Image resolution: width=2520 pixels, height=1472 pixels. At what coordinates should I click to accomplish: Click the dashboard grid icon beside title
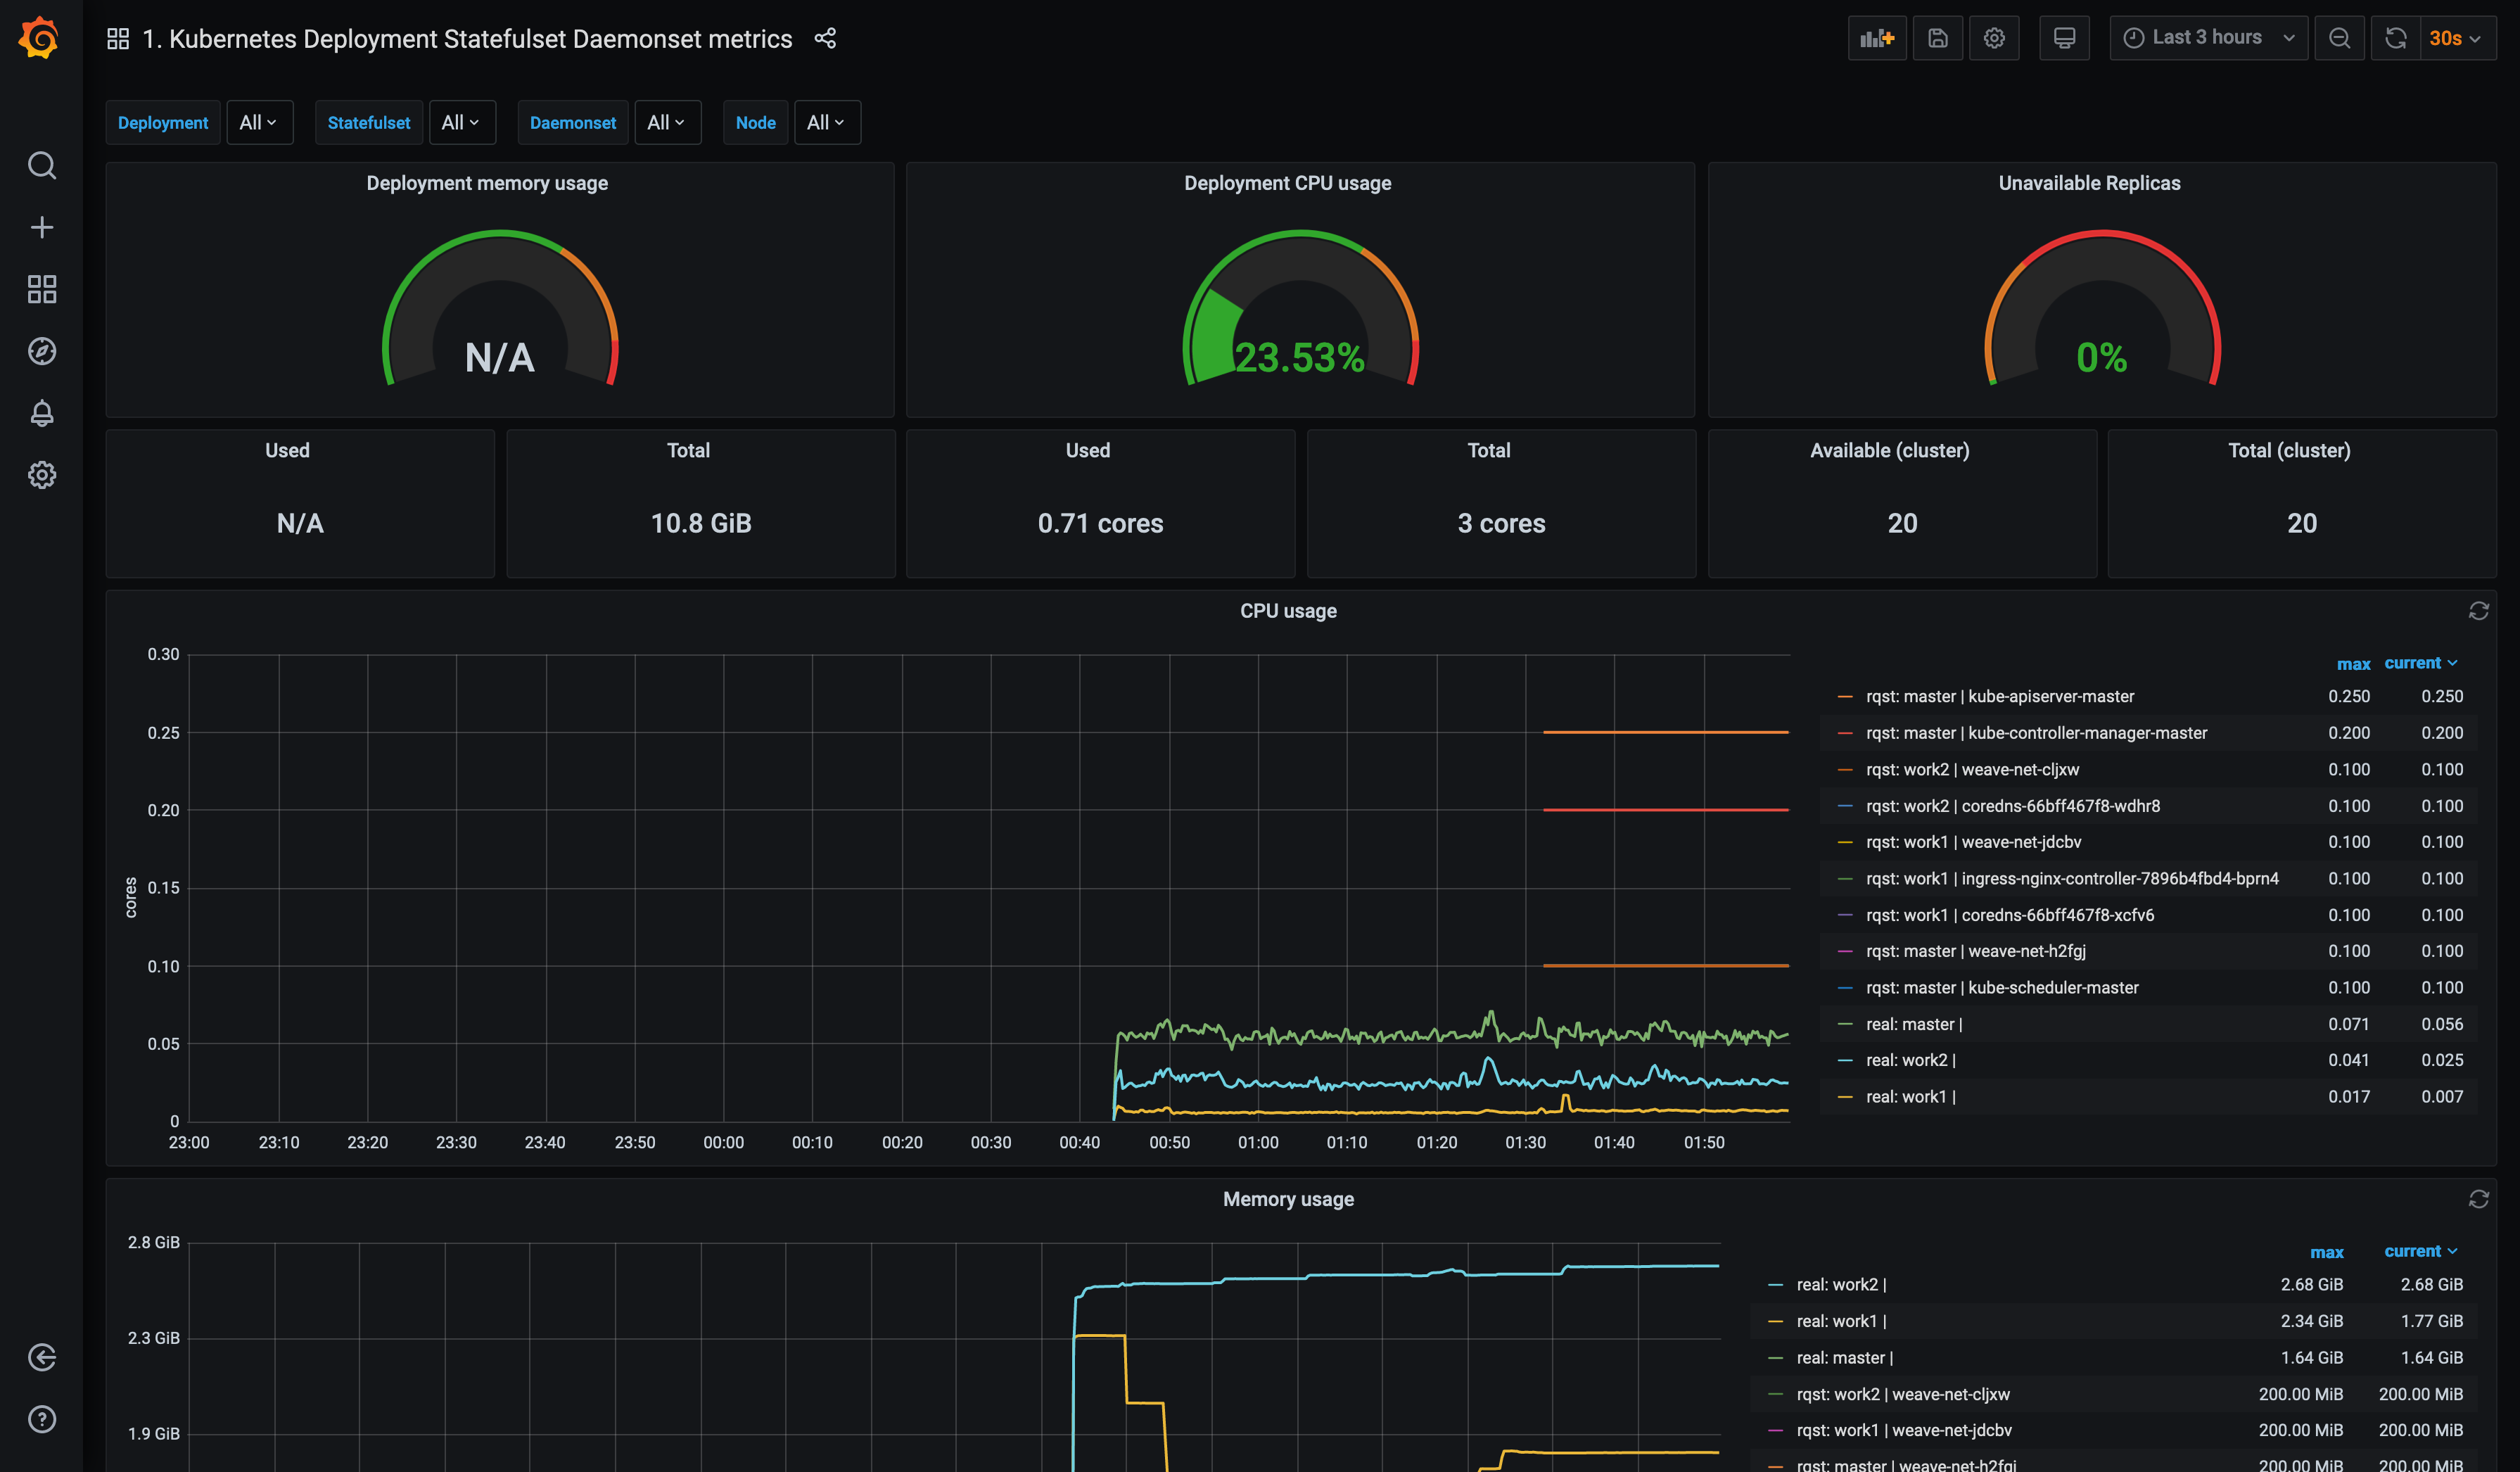pyautogui.click(x=118, y=38)
